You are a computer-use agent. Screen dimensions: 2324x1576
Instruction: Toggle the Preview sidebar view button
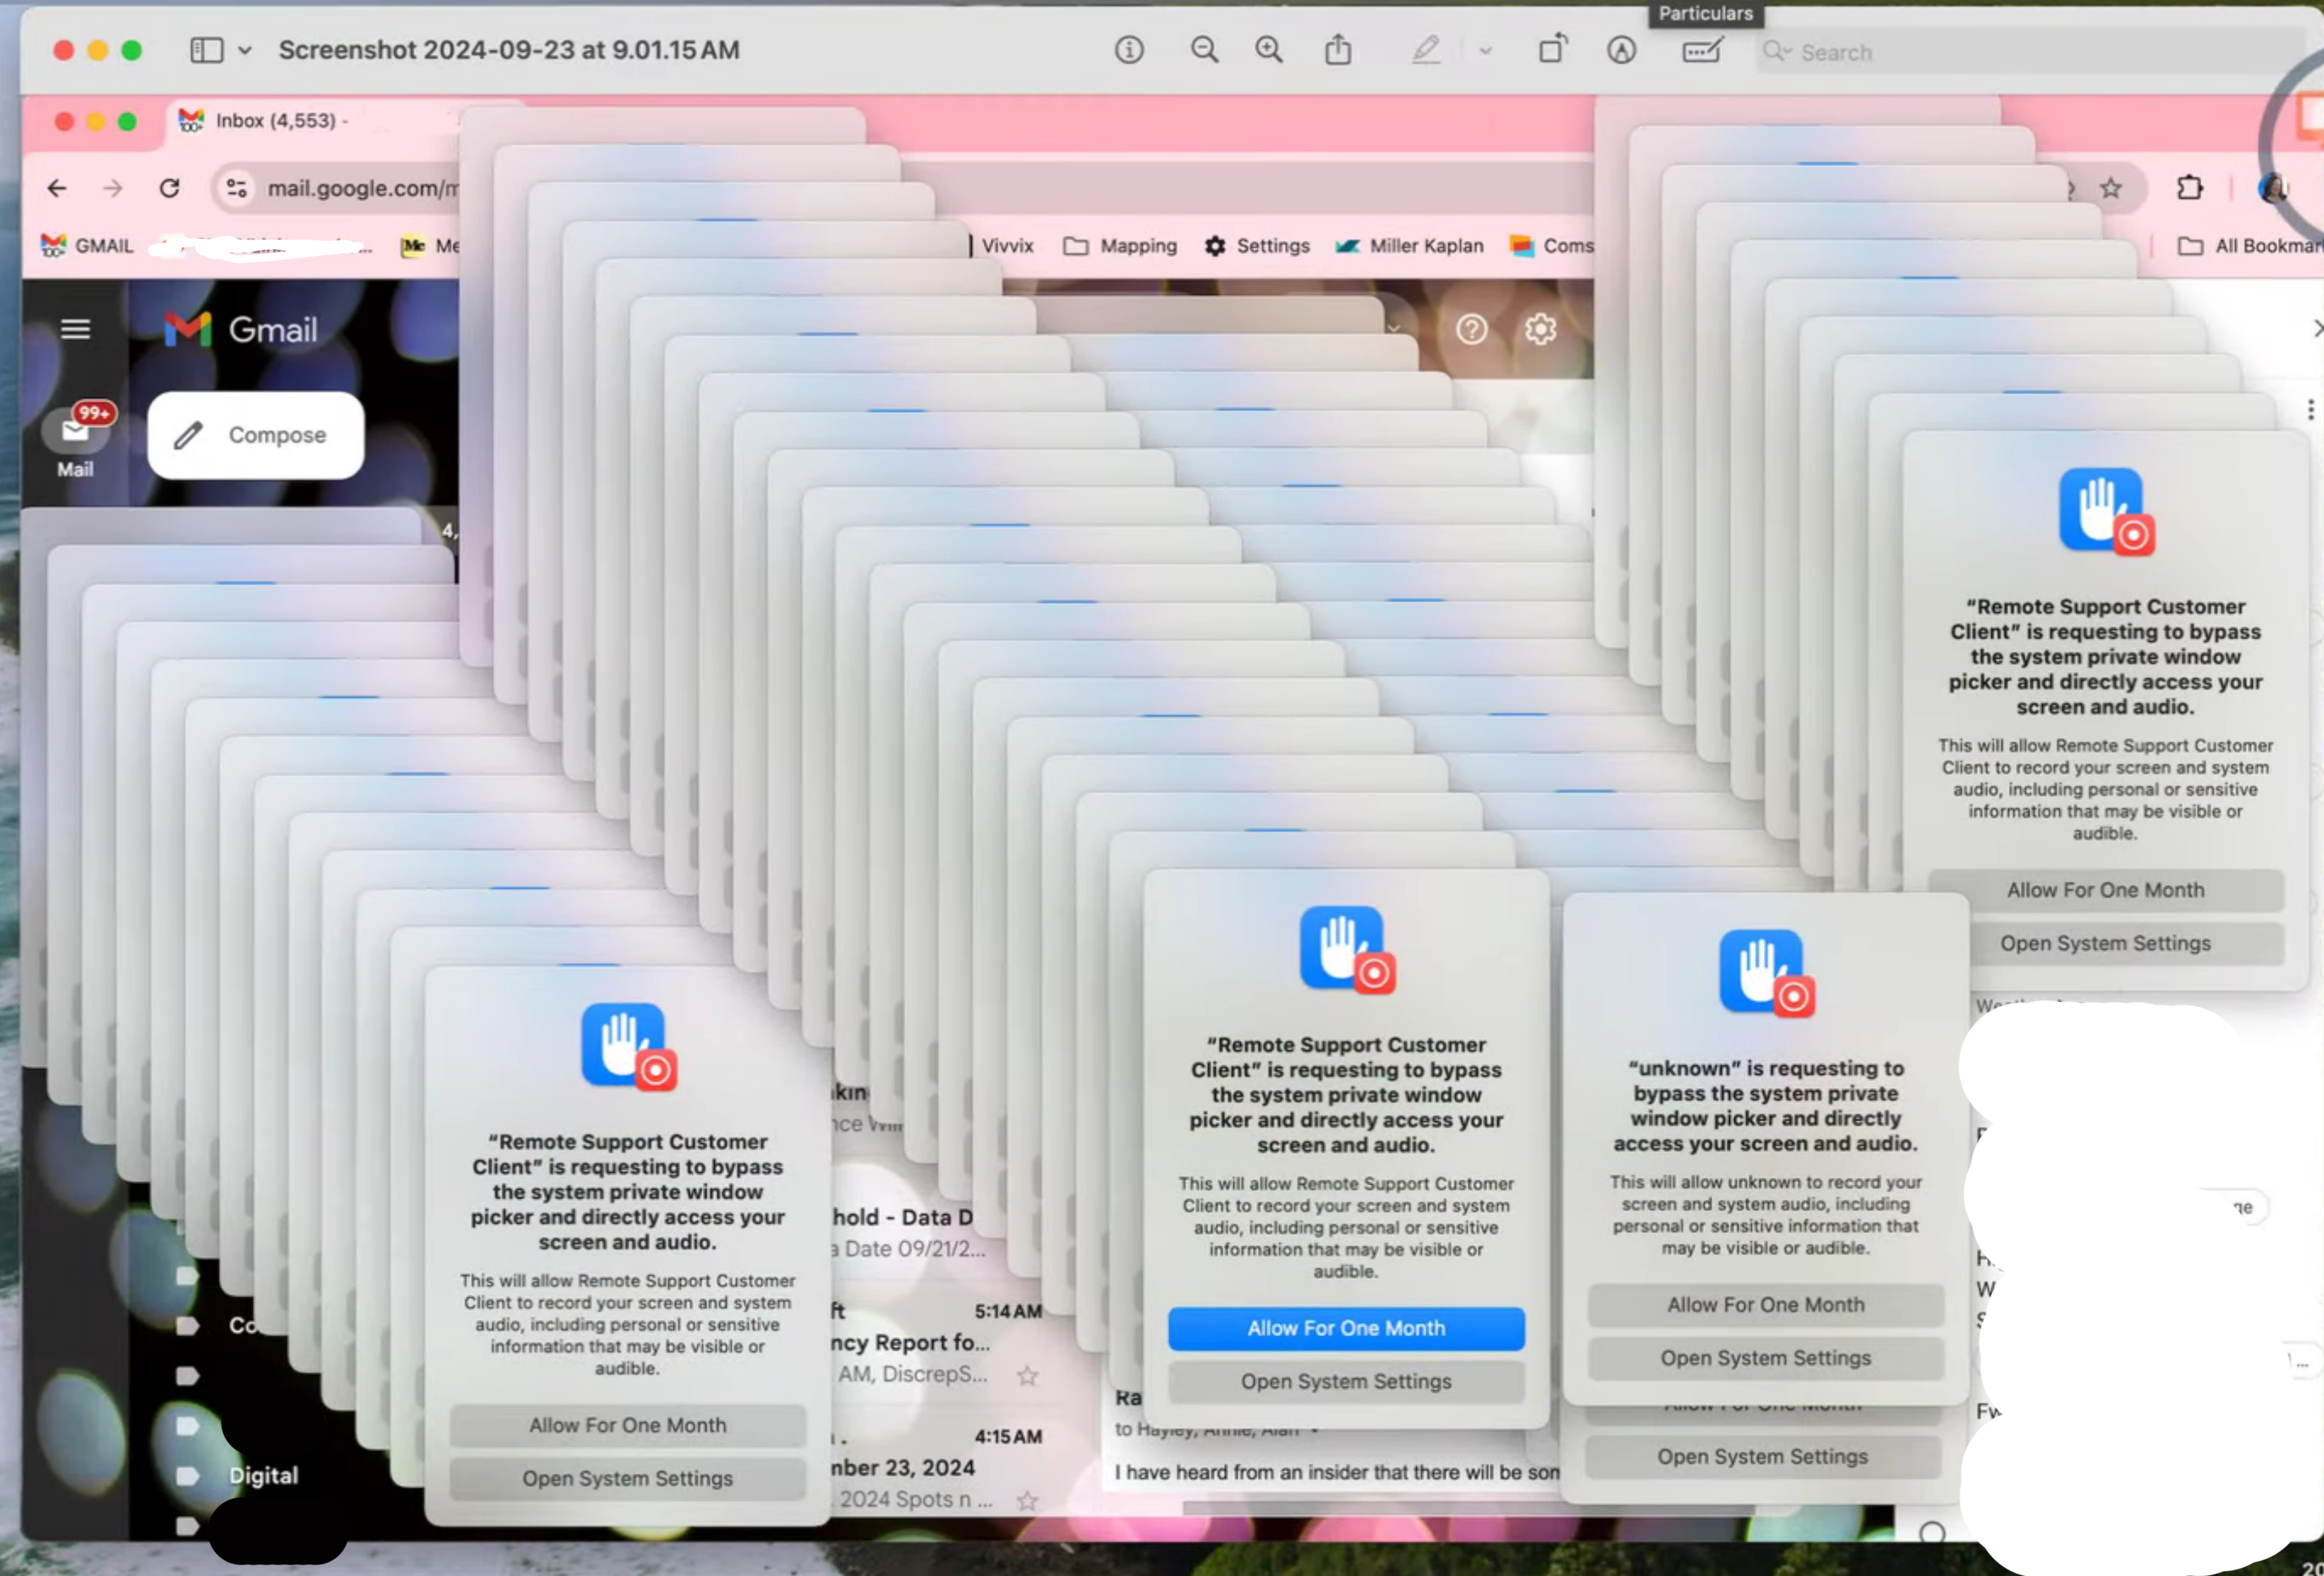click(x=206, y=50)
